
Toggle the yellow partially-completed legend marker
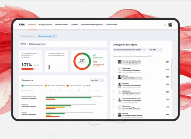pyautogui.click(x=46, y=86)
